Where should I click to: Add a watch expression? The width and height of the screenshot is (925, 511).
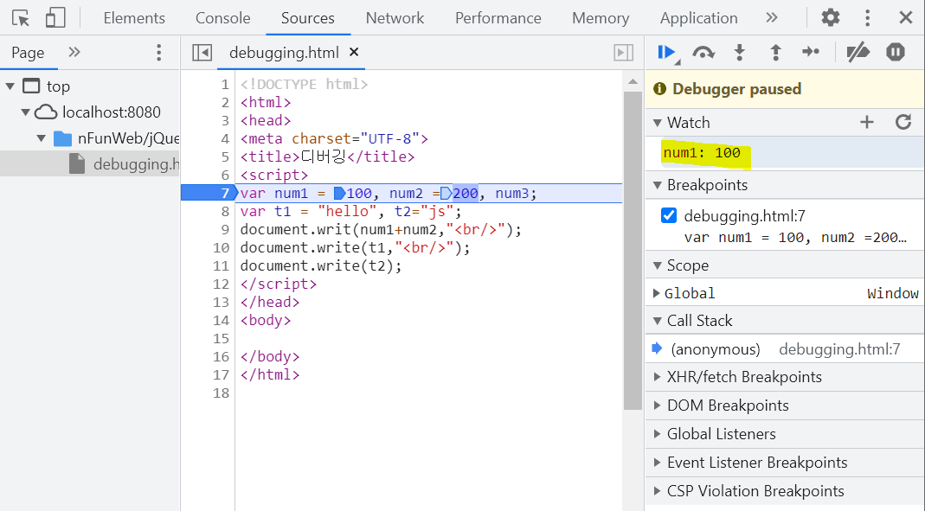point(867,123)
